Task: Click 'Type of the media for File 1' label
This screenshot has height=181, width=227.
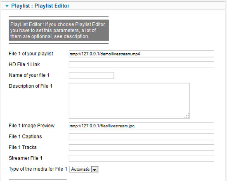Action: coord(38,169)
